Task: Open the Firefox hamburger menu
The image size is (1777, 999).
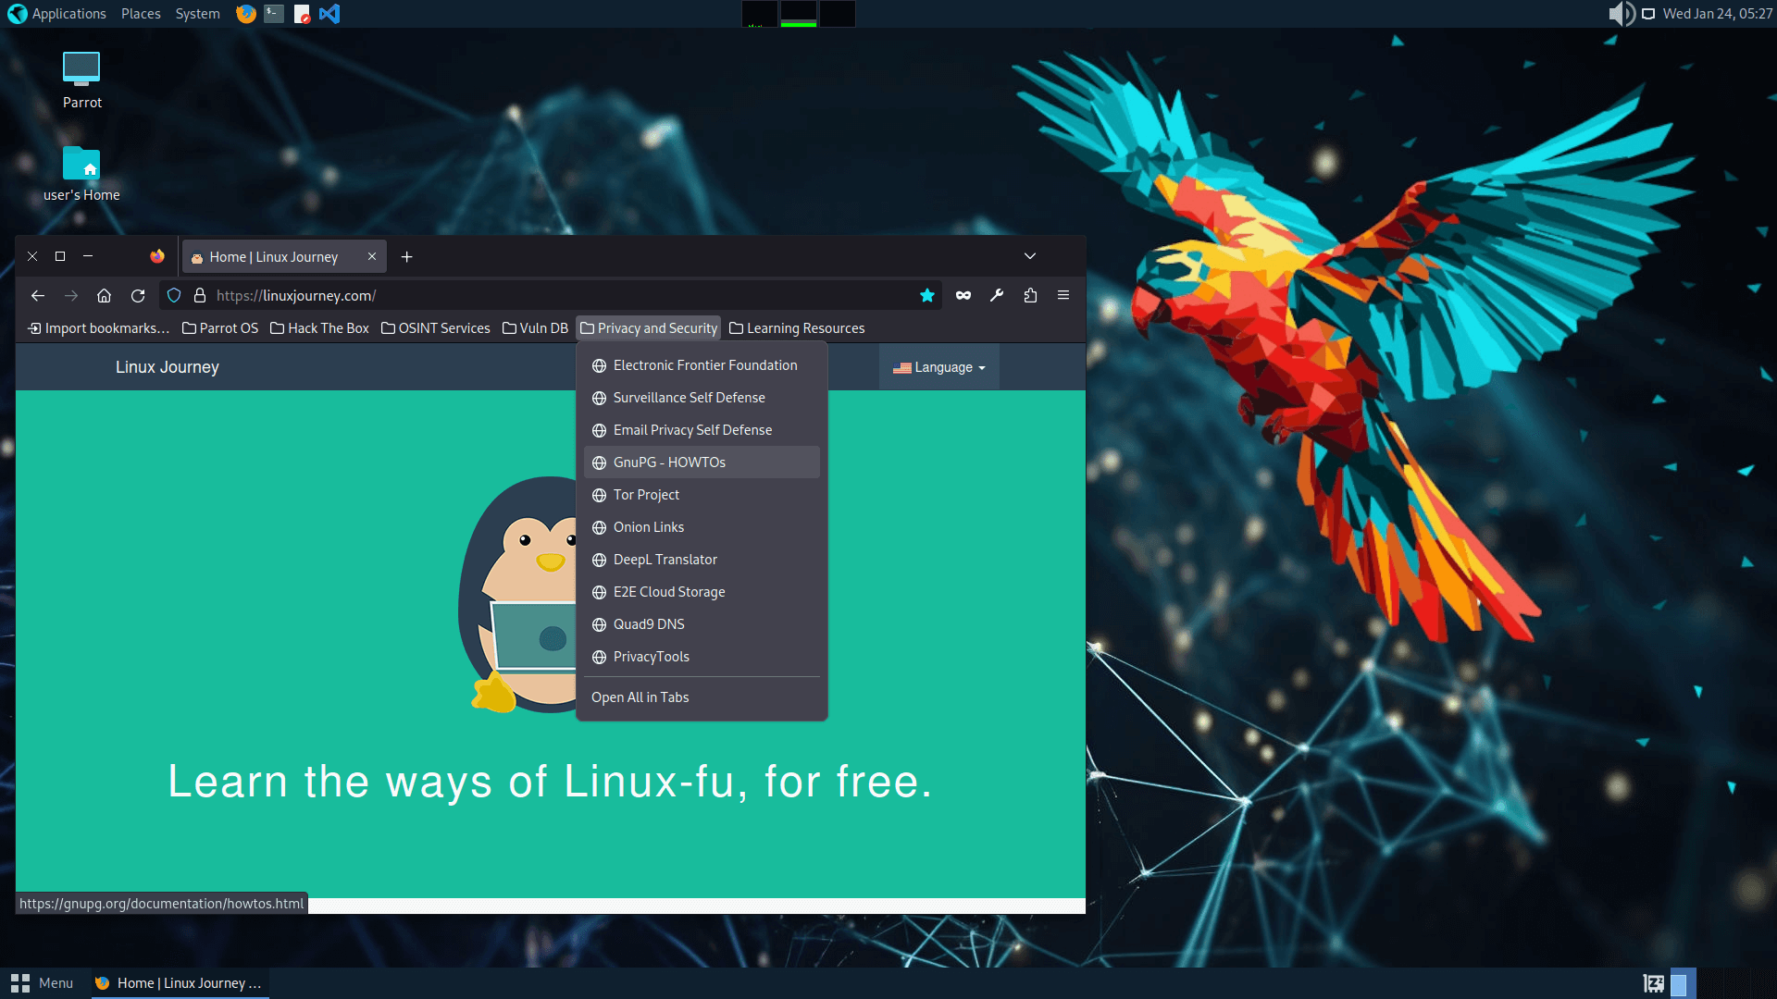Action: tap(1063, 295)
